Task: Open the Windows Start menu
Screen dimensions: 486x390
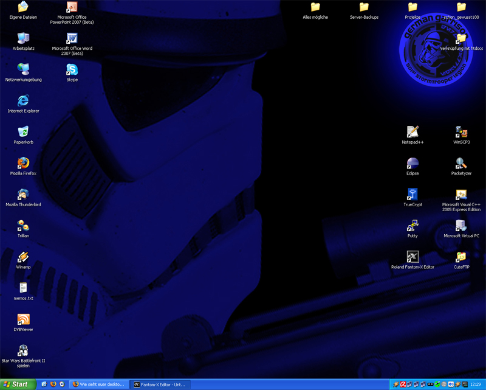Action: (18, 385)
